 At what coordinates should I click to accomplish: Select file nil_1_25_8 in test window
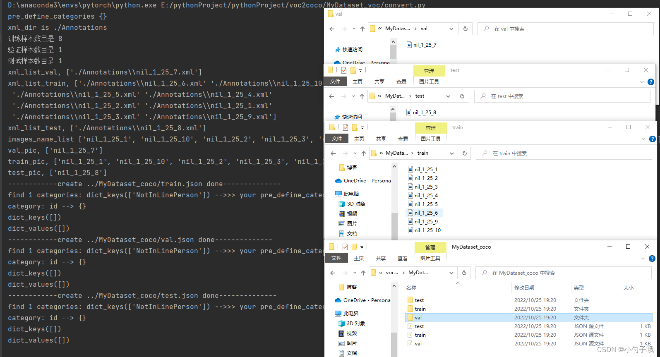(x=421, y=113)
